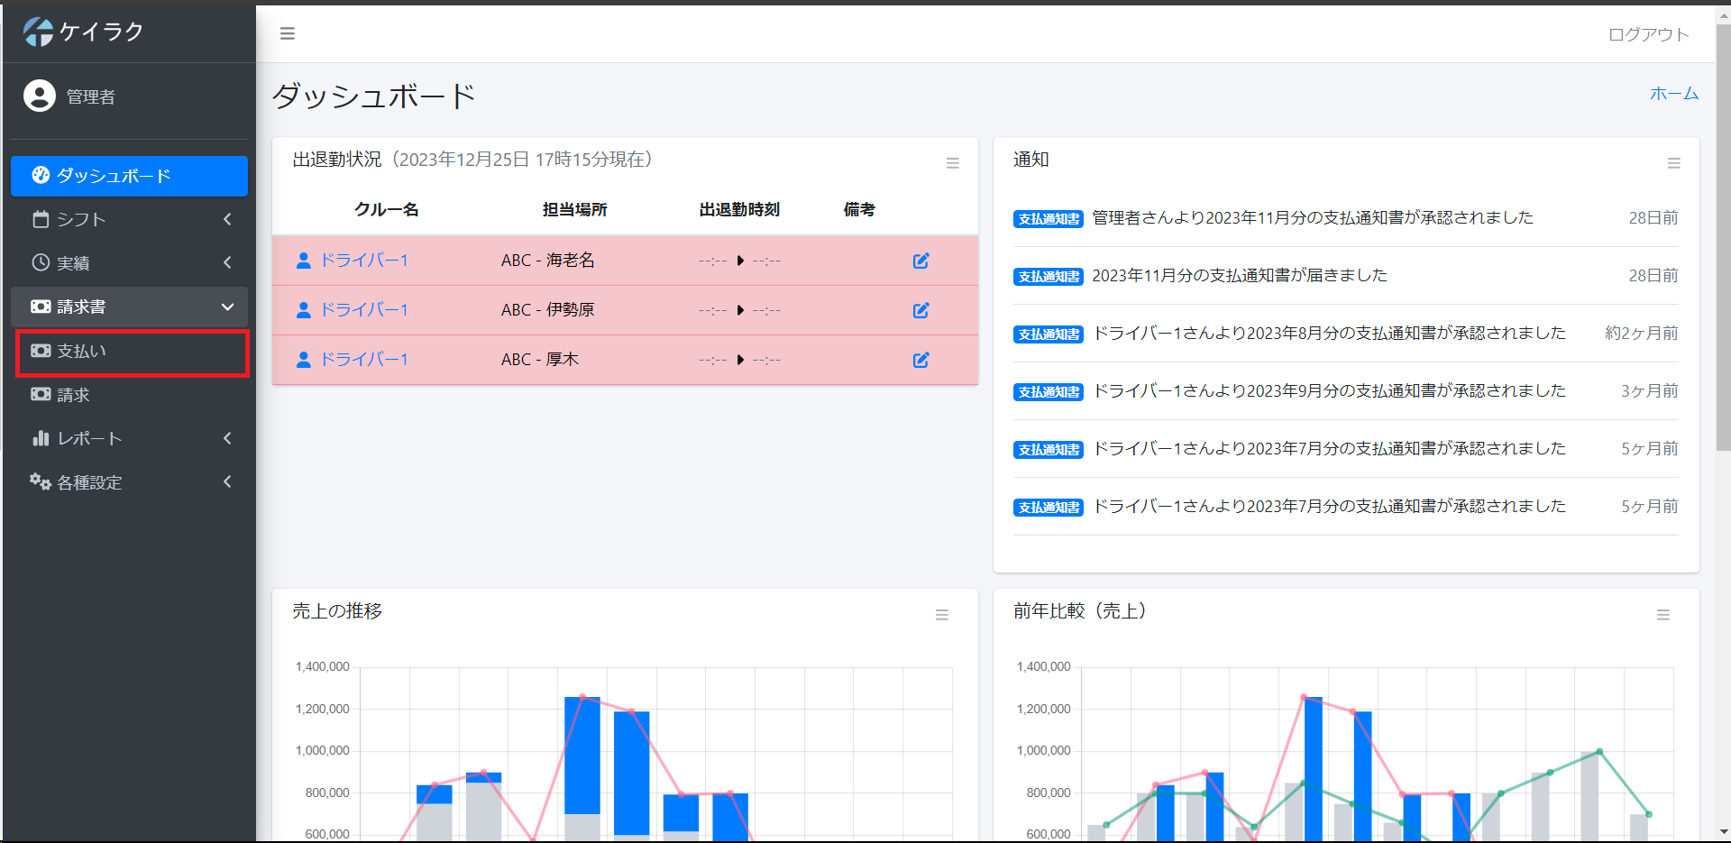This screenshot has width=1731, height=843.
Task: Open the 前年比較（売上）card menu icon
Action: click(x=1663, y=615)
